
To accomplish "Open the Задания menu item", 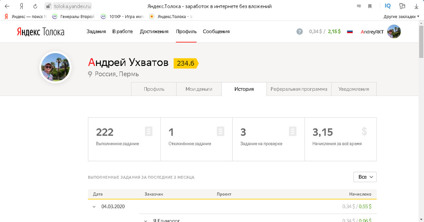I will (x=96, y=31).
